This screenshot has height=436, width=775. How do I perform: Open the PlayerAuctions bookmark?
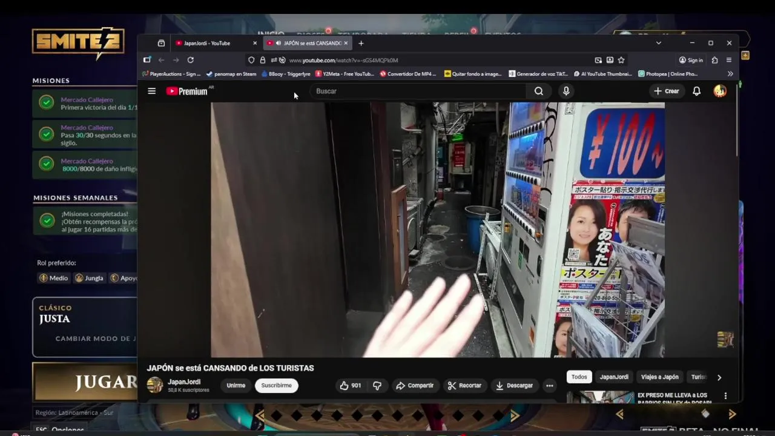pos(171,74)
